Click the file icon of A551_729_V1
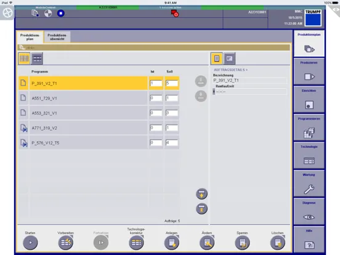Screen dimensions: 340x255 [23, 98]
